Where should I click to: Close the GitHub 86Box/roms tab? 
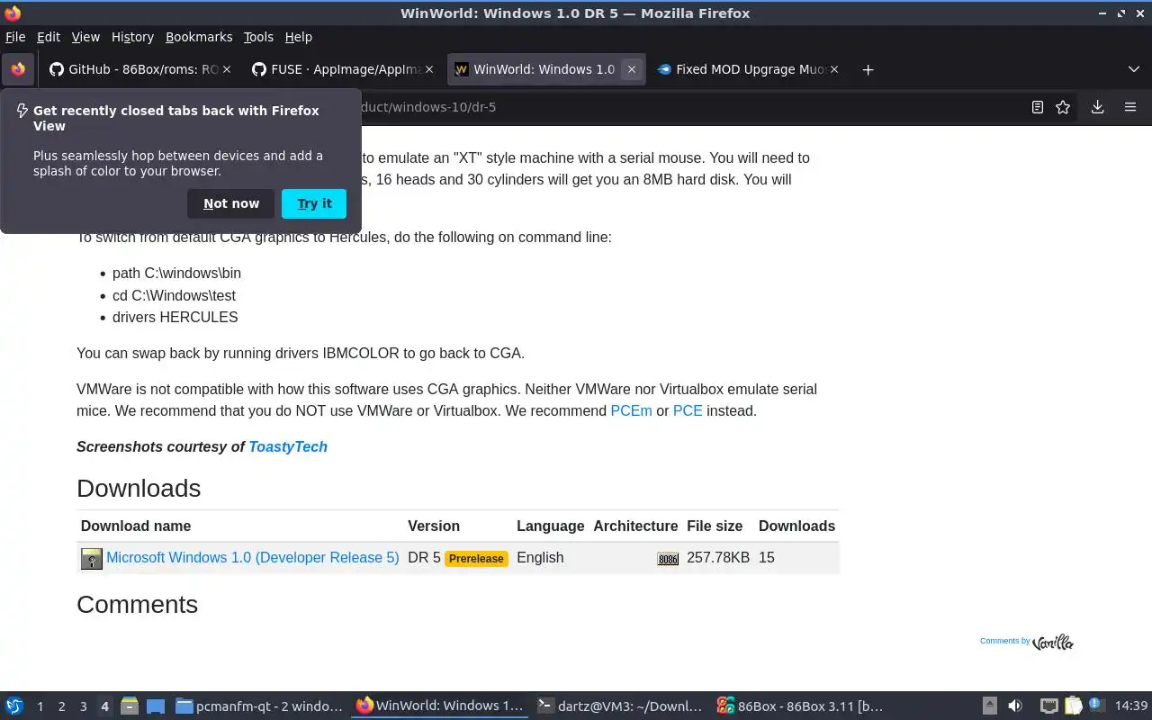click(x=227, y=69)
